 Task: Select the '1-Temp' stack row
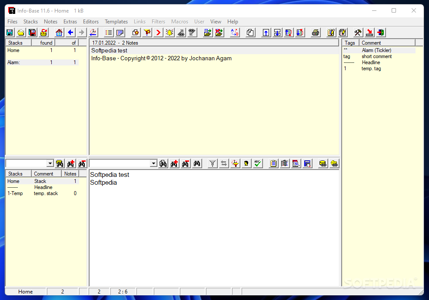pyautogui.click(x=42, y=193)
